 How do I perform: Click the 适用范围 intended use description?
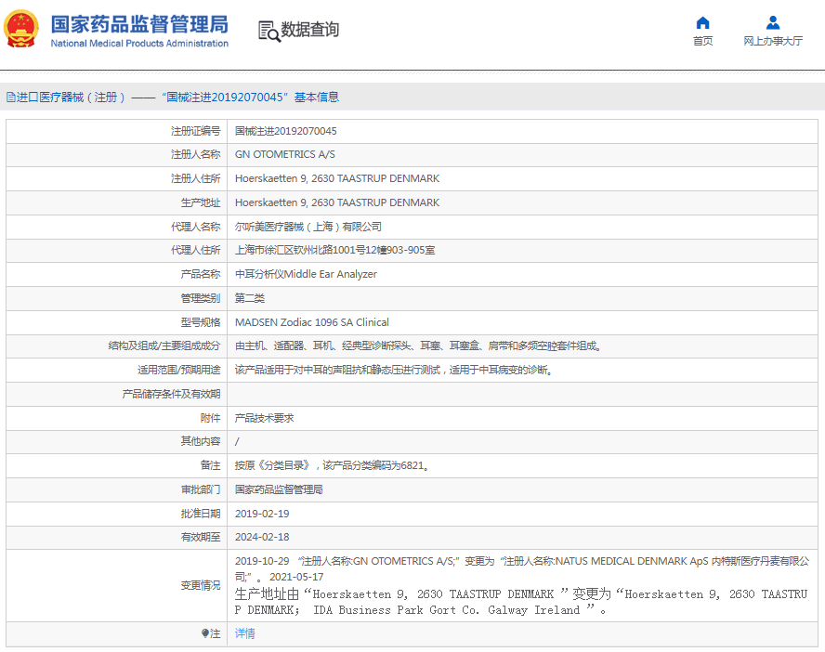coord(393,371)
